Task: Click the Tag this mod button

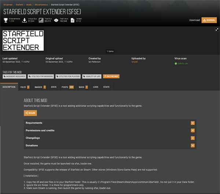Action: tap(111, 76)
